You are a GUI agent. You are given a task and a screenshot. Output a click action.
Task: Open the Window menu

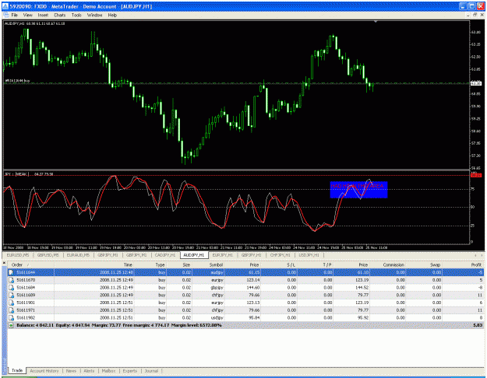[x=94, y=15]
